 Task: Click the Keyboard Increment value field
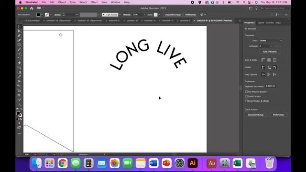click(x=270, y=86)
